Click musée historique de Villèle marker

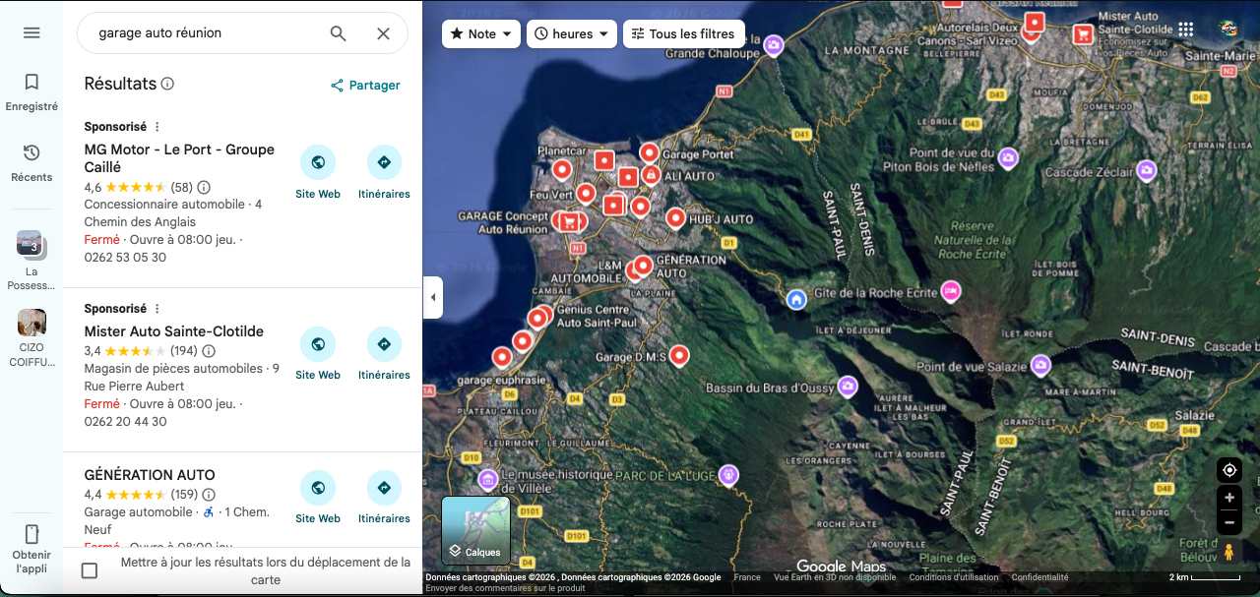[x=487, y=479]
